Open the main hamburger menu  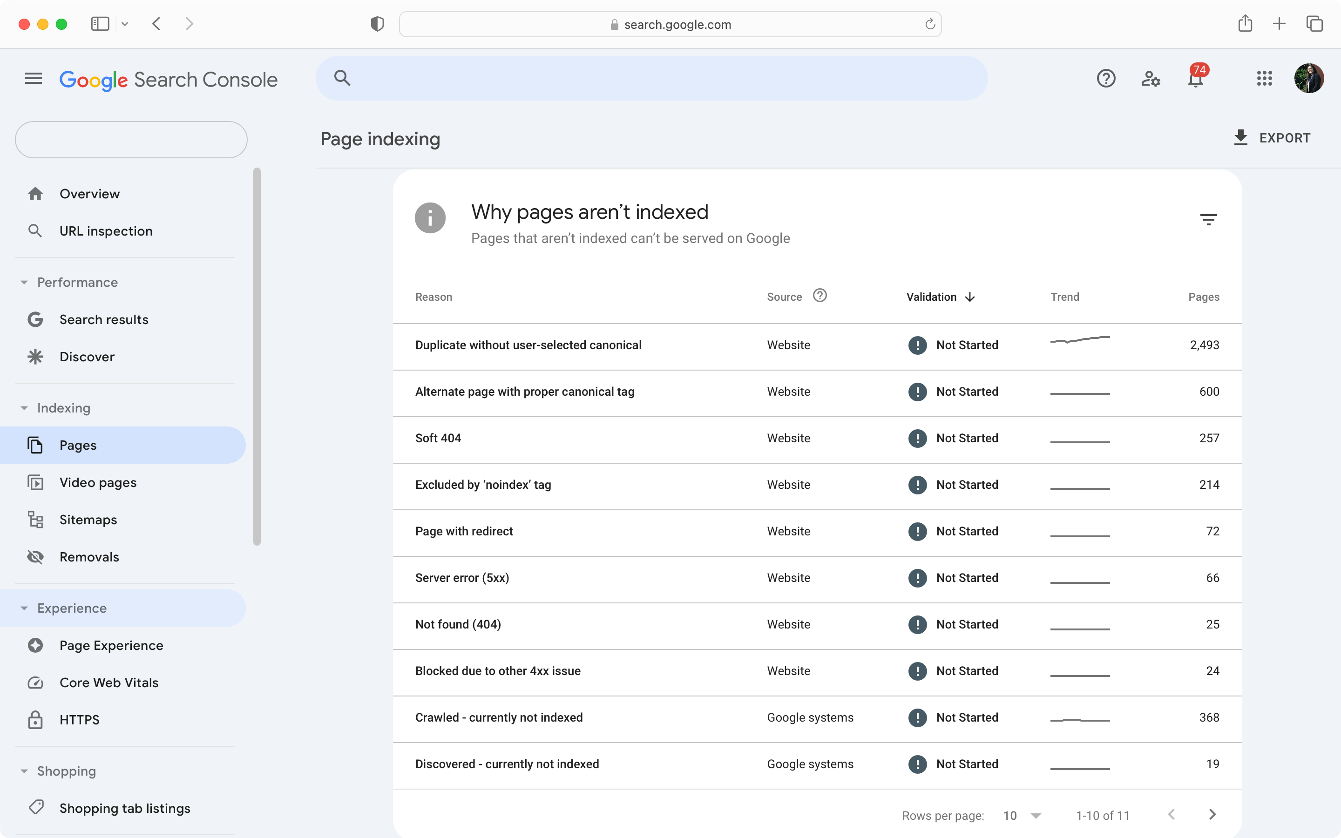click(33, 79)
